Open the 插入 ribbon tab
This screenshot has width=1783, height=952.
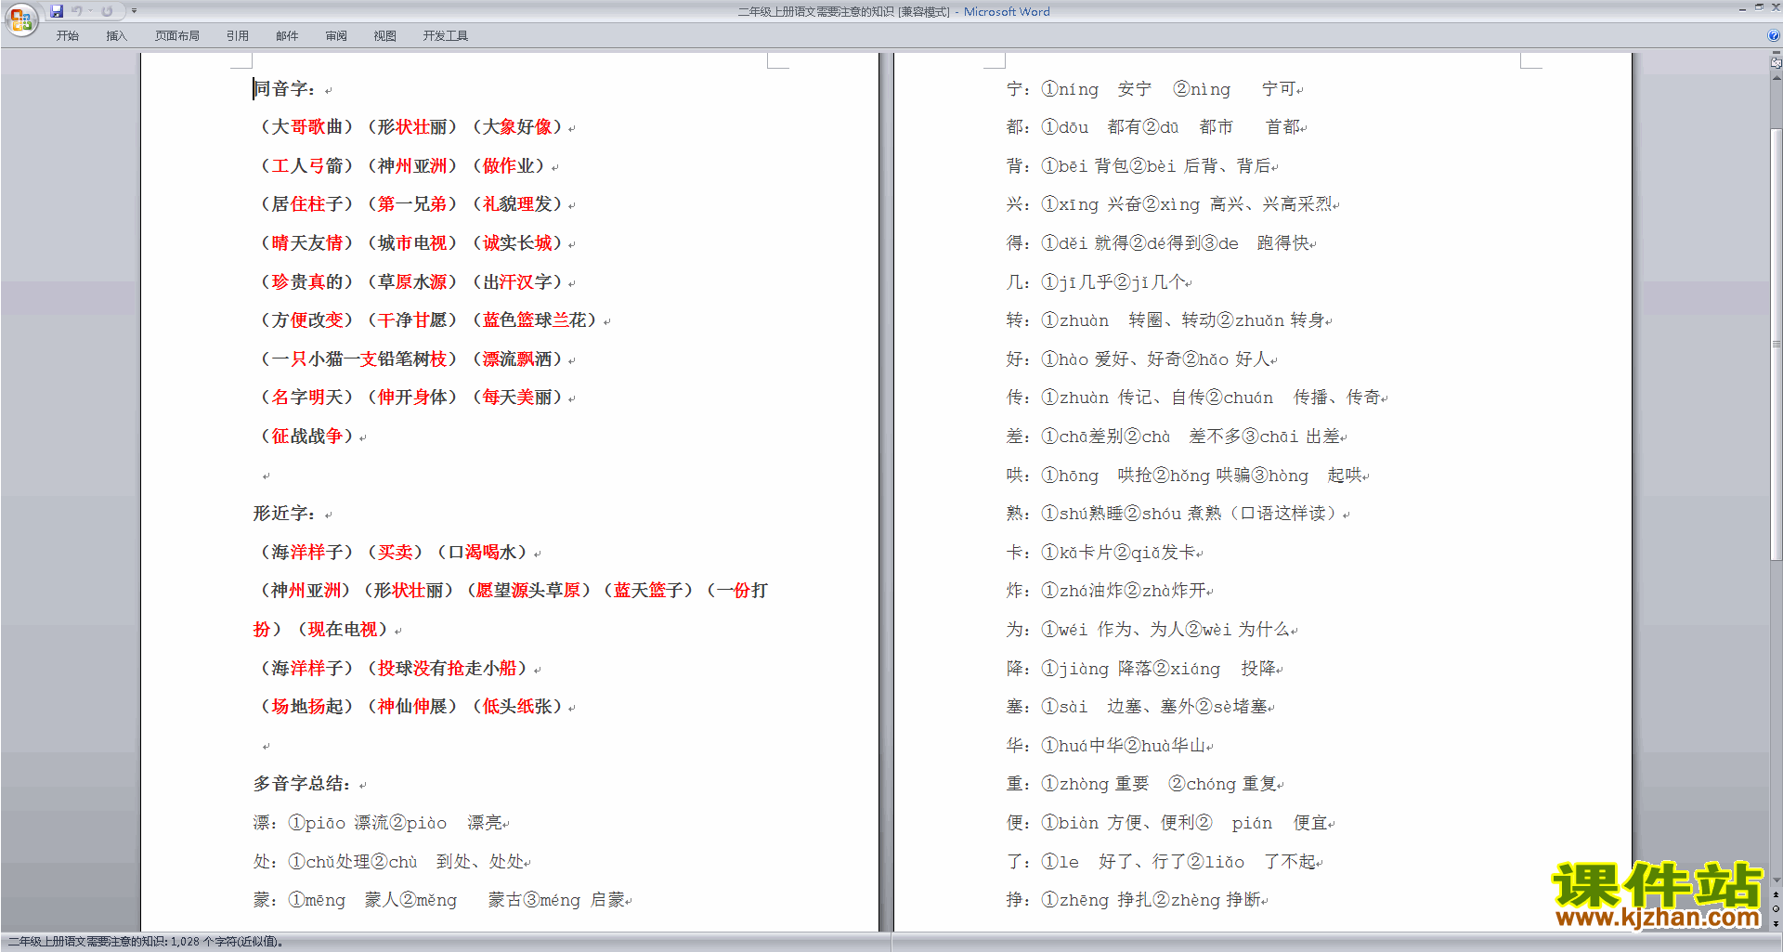tap(116, 35)
